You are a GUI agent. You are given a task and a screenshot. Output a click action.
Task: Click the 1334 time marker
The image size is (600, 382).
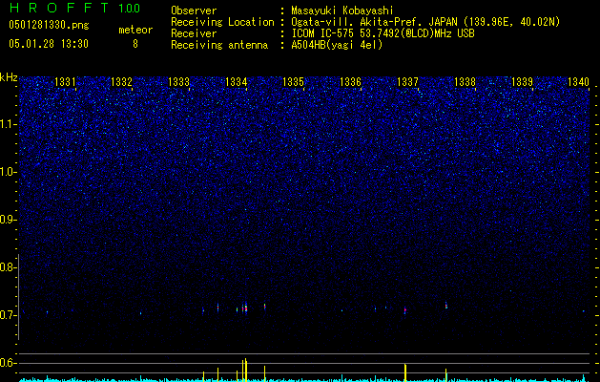(237, 81)
